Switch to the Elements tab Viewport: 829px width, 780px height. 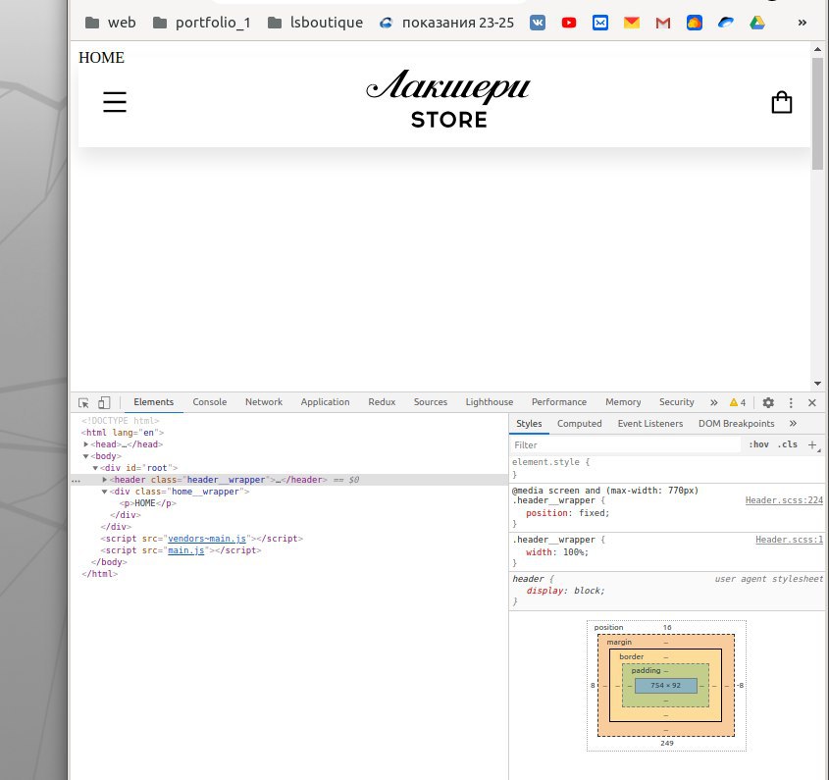[153, 402]
